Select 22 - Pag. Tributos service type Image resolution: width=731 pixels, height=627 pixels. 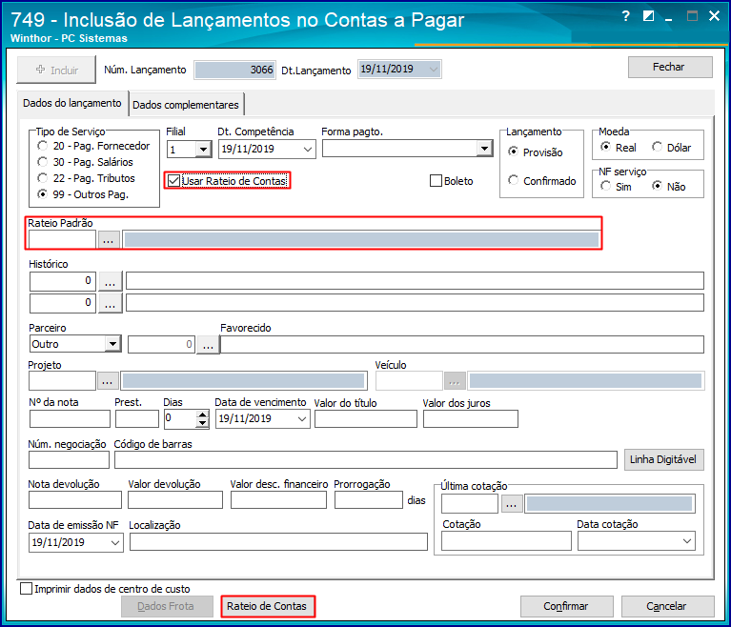(x=43, y=178)
